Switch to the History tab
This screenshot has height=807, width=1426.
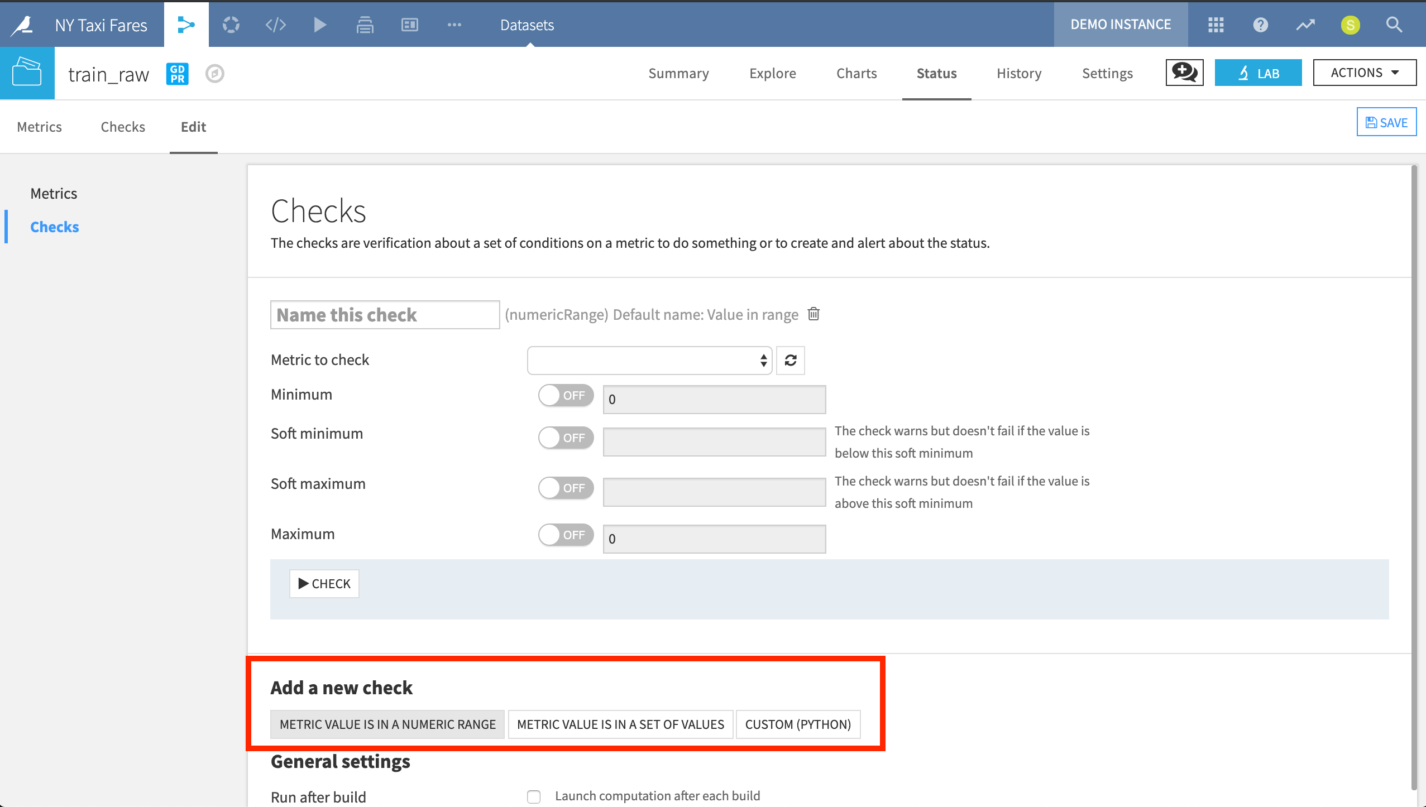[1020, 74]
